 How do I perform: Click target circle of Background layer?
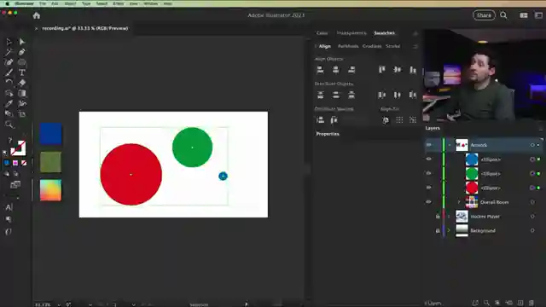[x=532, y=230]
